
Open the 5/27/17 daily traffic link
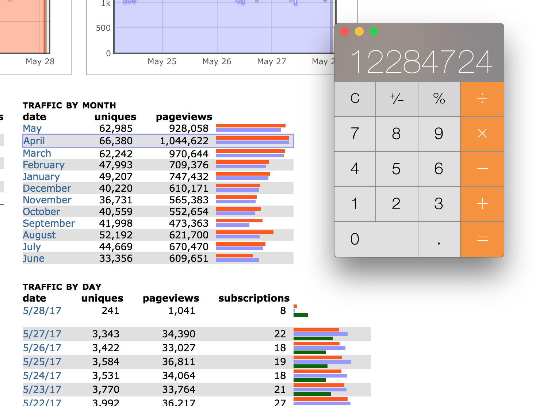(42, 334)
